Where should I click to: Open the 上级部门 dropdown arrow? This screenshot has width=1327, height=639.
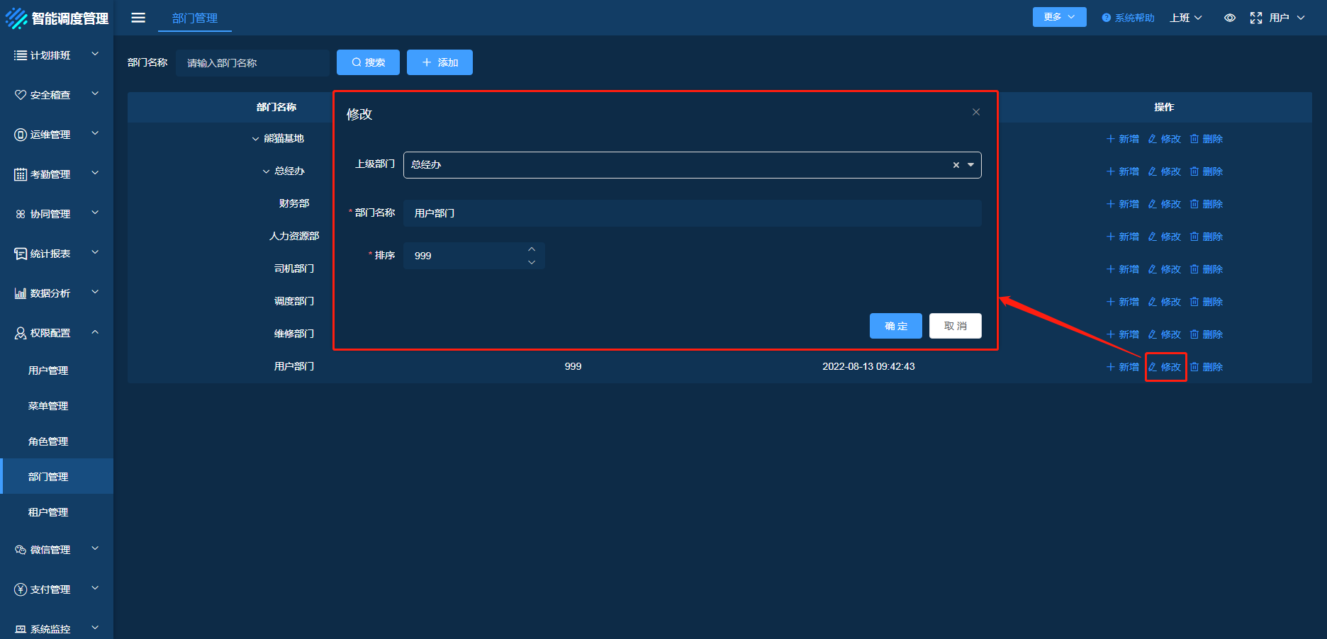point(971,165)
